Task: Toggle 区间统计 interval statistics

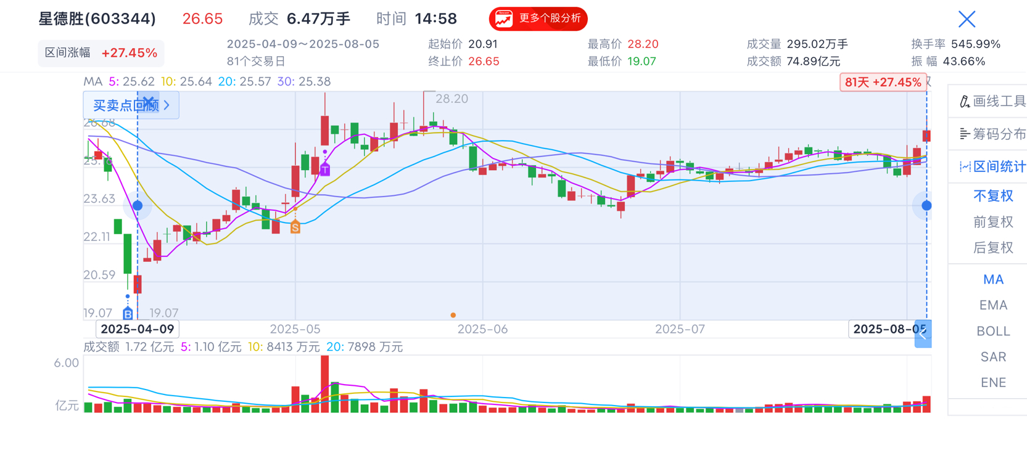Action: 992,166
